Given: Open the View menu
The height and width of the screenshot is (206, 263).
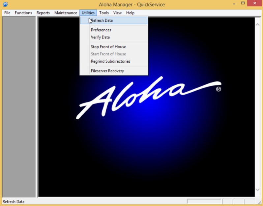Looking at the screenshot, I should click(117, 13).
